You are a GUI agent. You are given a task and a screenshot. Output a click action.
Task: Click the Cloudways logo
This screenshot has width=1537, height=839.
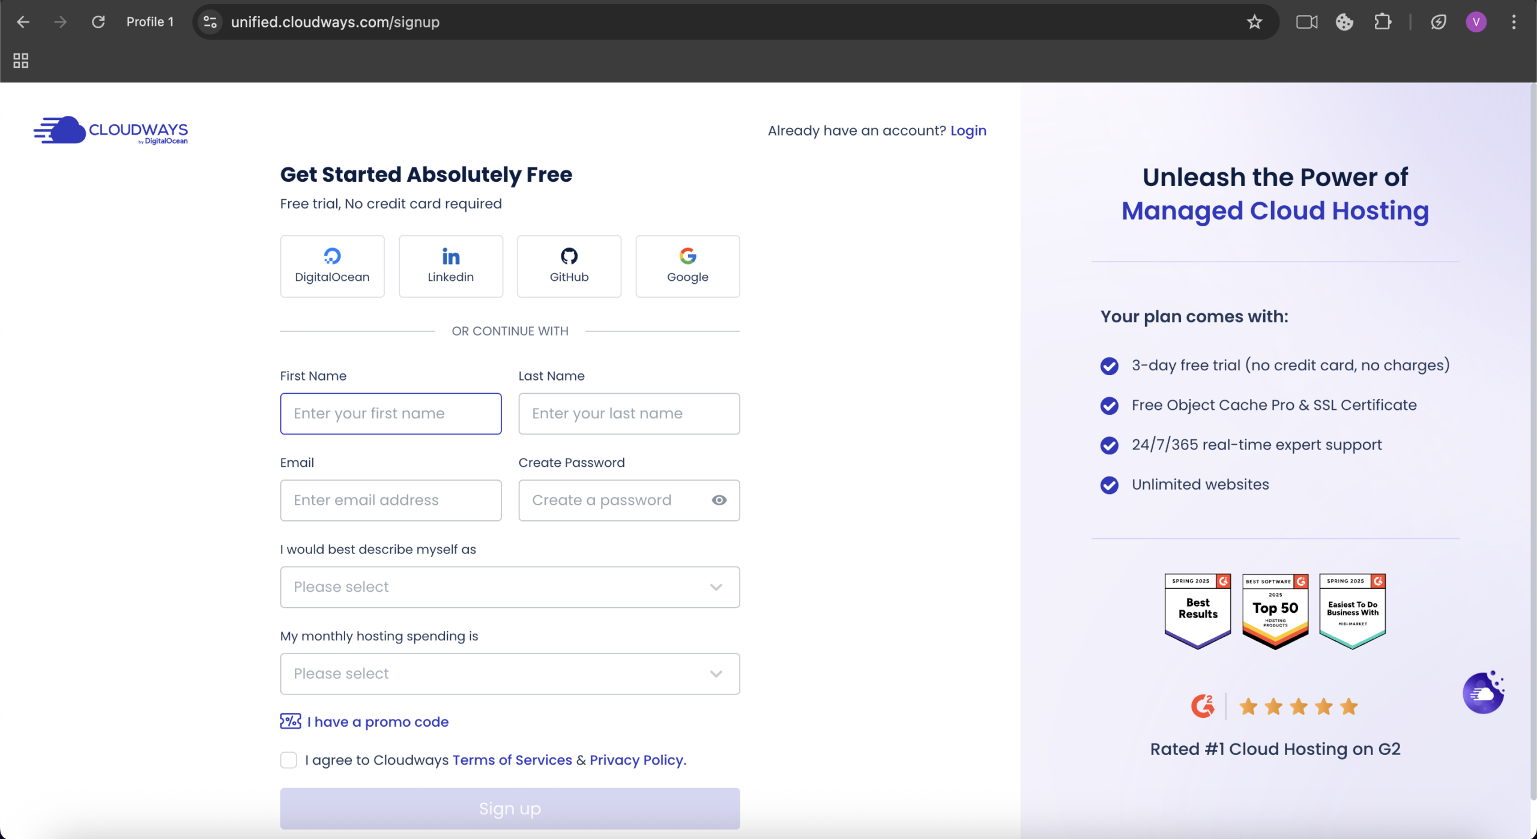click(x=110, y=130)
